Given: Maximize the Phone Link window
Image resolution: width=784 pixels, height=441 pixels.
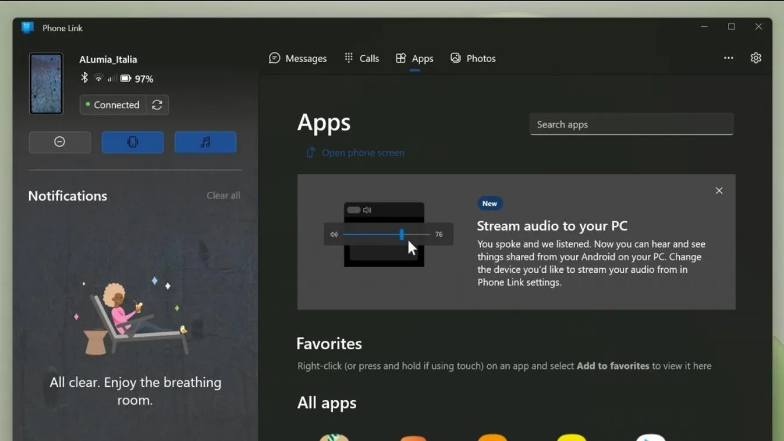Looking at the screenshot, I should pos(732,27).
